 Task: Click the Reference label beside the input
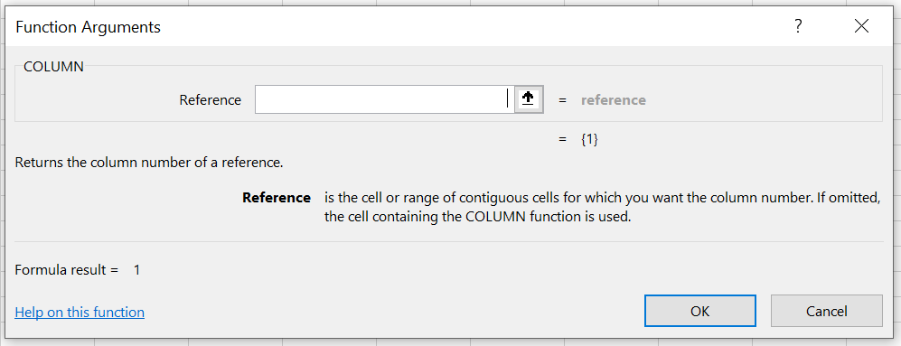[211, 100]
